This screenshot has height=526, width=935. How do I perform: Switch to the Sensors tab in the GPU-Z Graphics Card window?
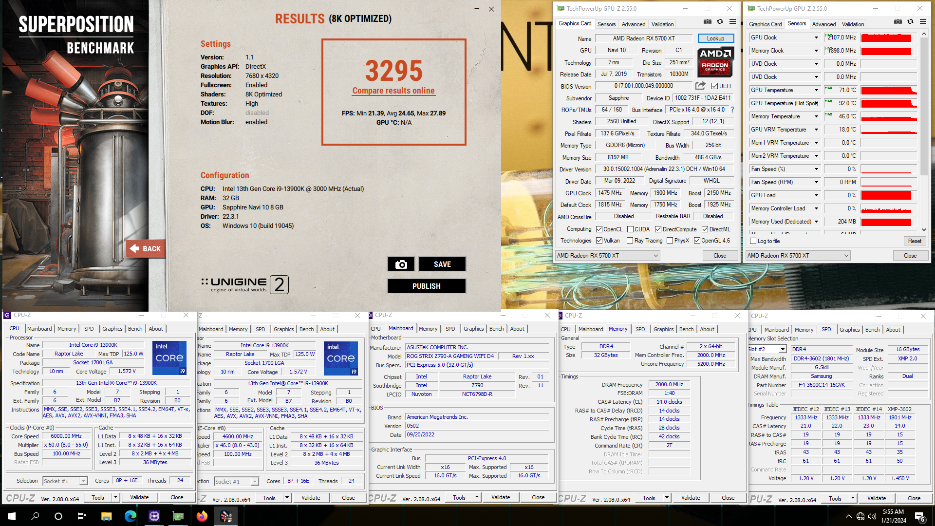click(x=606, y=24)
